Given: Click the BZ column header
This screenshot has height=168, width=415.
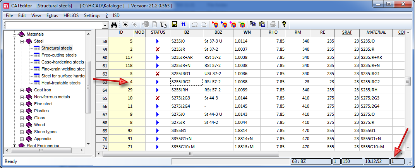Looking at the screenshot, I should [187, 33].
